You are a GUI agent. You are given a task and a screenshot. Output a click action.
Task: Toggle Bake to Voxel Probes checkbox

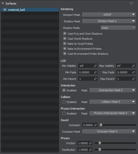65,43
